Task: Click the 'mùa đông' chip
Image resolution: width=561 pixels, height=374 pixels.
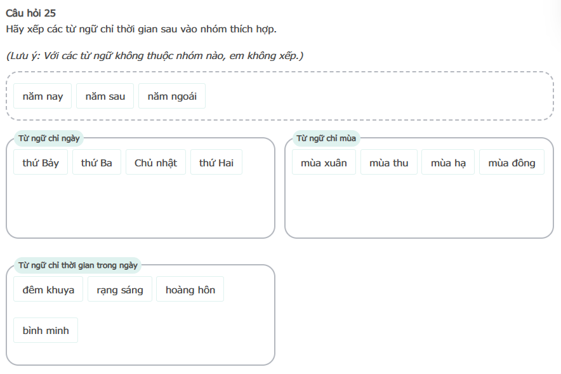Action: click(x=511, y=163)
